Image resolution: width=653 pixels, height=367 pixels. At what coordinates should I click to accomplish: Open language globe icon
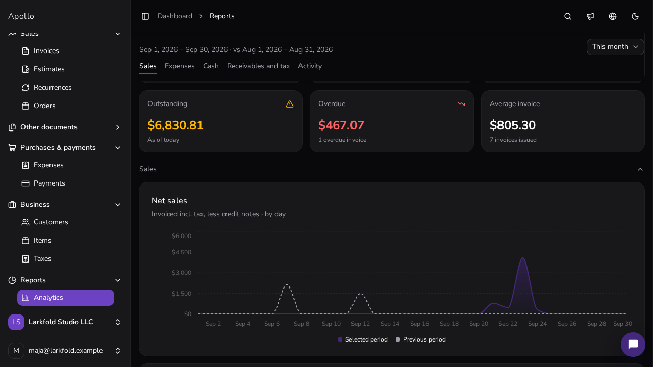pos(613,16)
